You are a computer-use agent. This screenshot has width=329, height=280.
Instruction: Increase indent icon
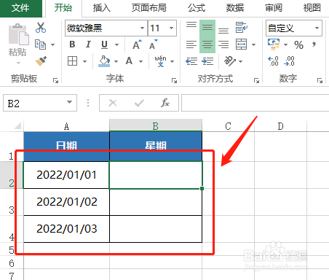coord(207,61)
